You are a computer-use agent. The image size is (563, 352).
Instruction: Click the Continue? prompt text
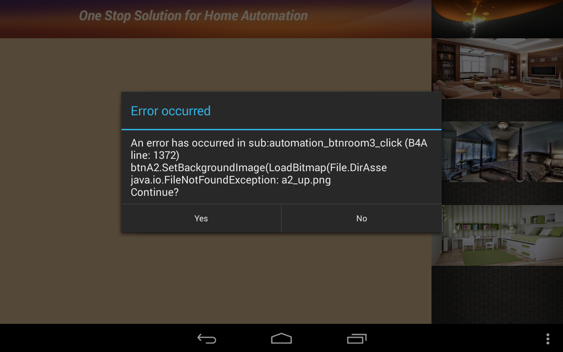155,192
